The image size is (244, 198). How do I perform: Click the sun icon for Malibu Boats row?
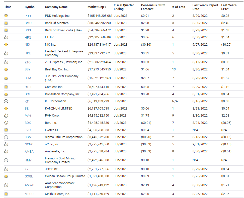6,194
